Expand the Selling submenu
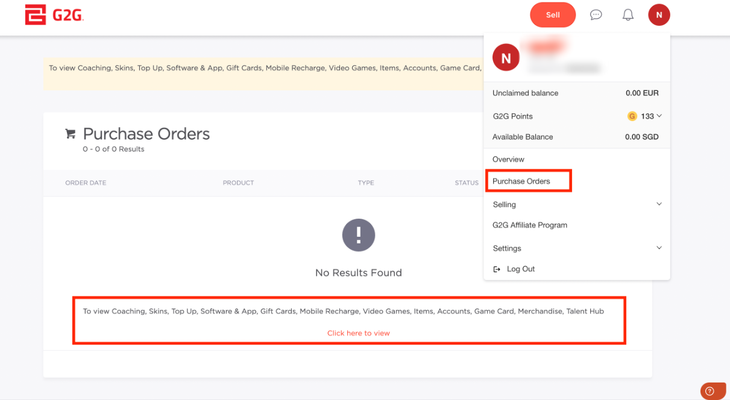Screen dimensions: 730x400 coord(577,204)
